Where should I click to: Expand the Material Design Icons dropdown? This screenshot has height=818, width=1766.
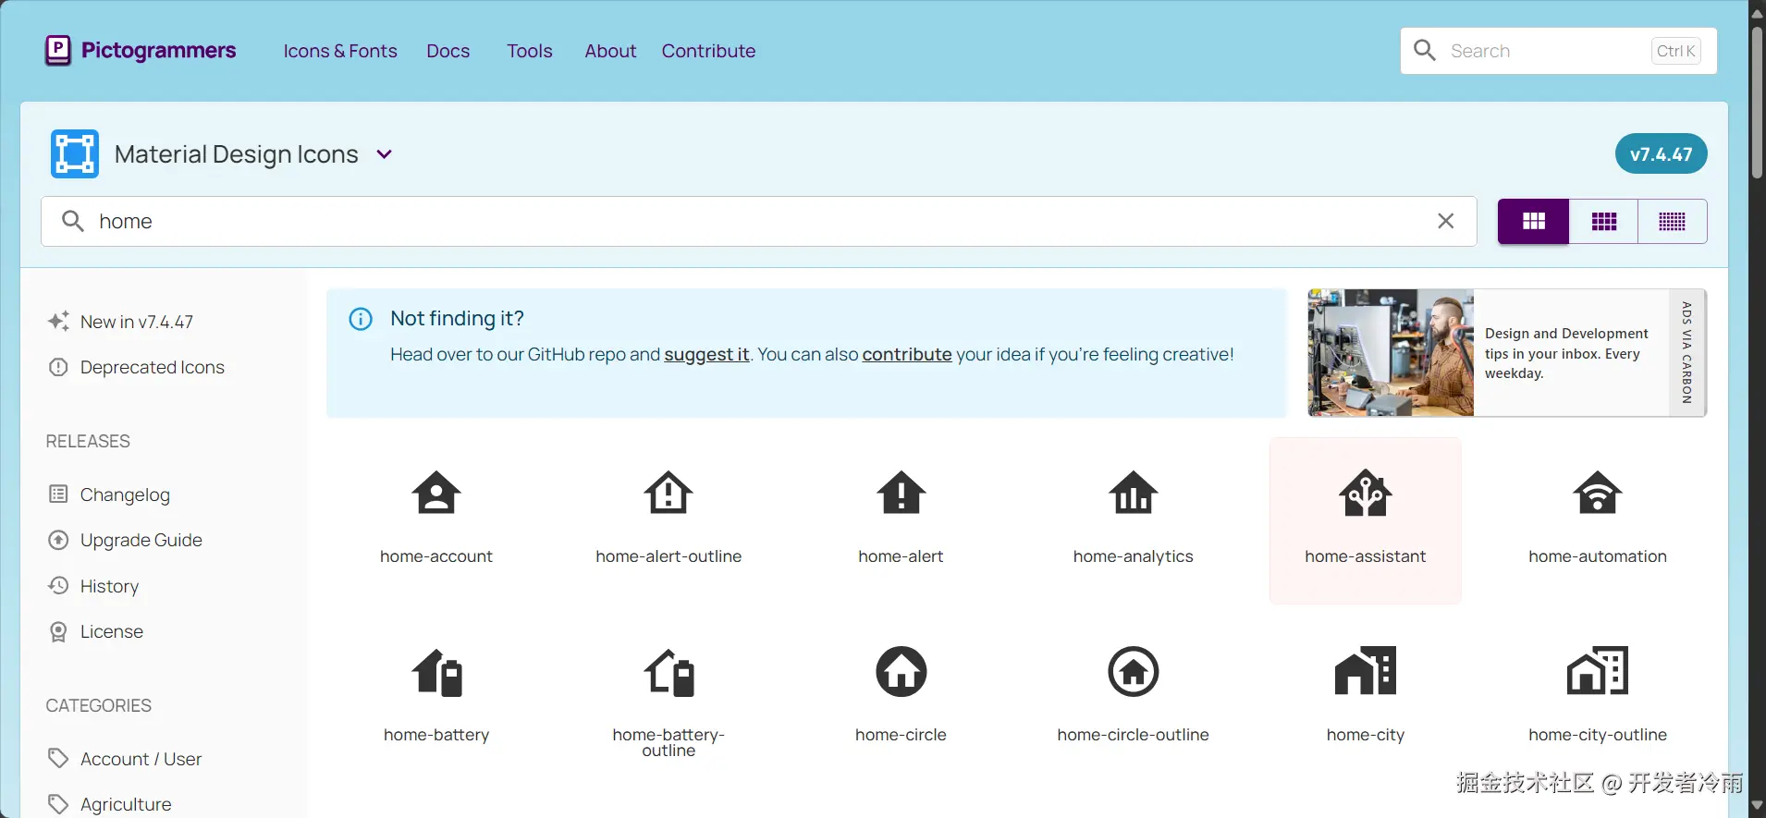[x=385, y=154]
